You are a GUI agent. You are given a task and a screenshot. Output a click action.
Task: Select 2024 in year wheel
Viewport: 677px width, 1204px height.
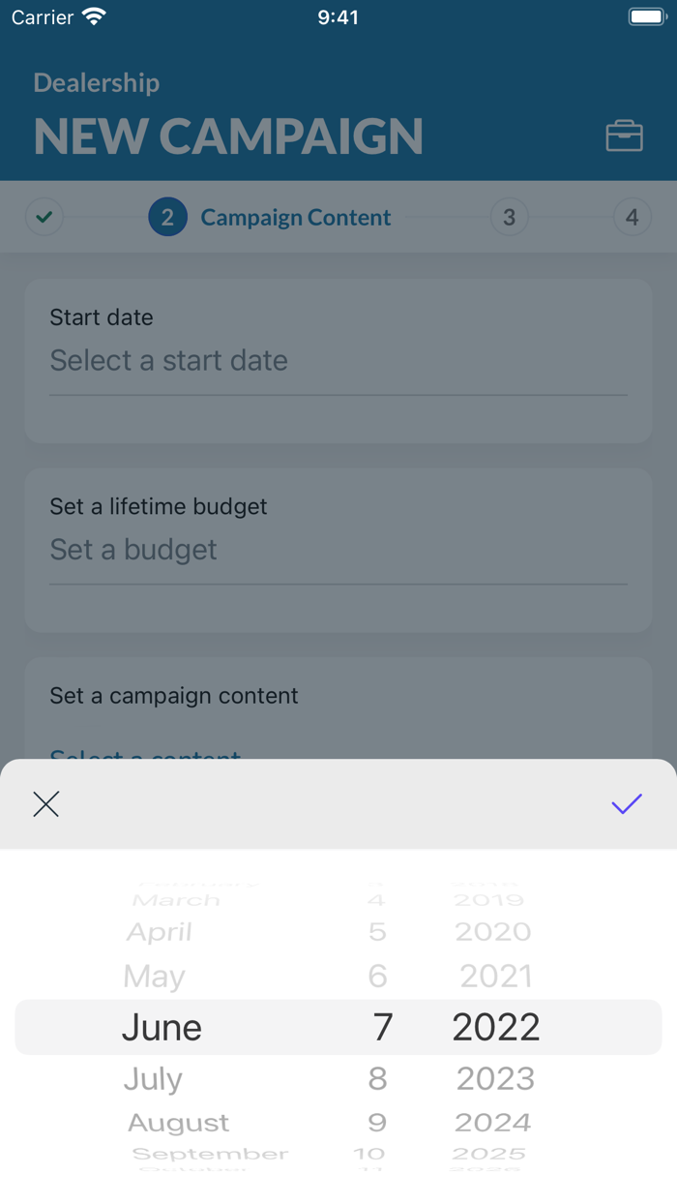tap(493, 1123)
